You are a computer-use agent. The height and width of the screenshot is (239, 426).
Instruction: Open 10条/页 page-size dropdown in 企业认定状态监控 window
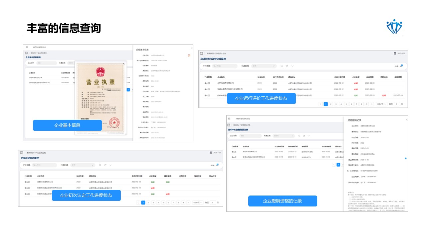click(198, 202)
